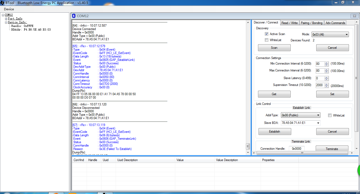The width and height of the screenshot is (360, 194).
Task: Click the Slave Latency value field
Action: [x=320, y=79]
